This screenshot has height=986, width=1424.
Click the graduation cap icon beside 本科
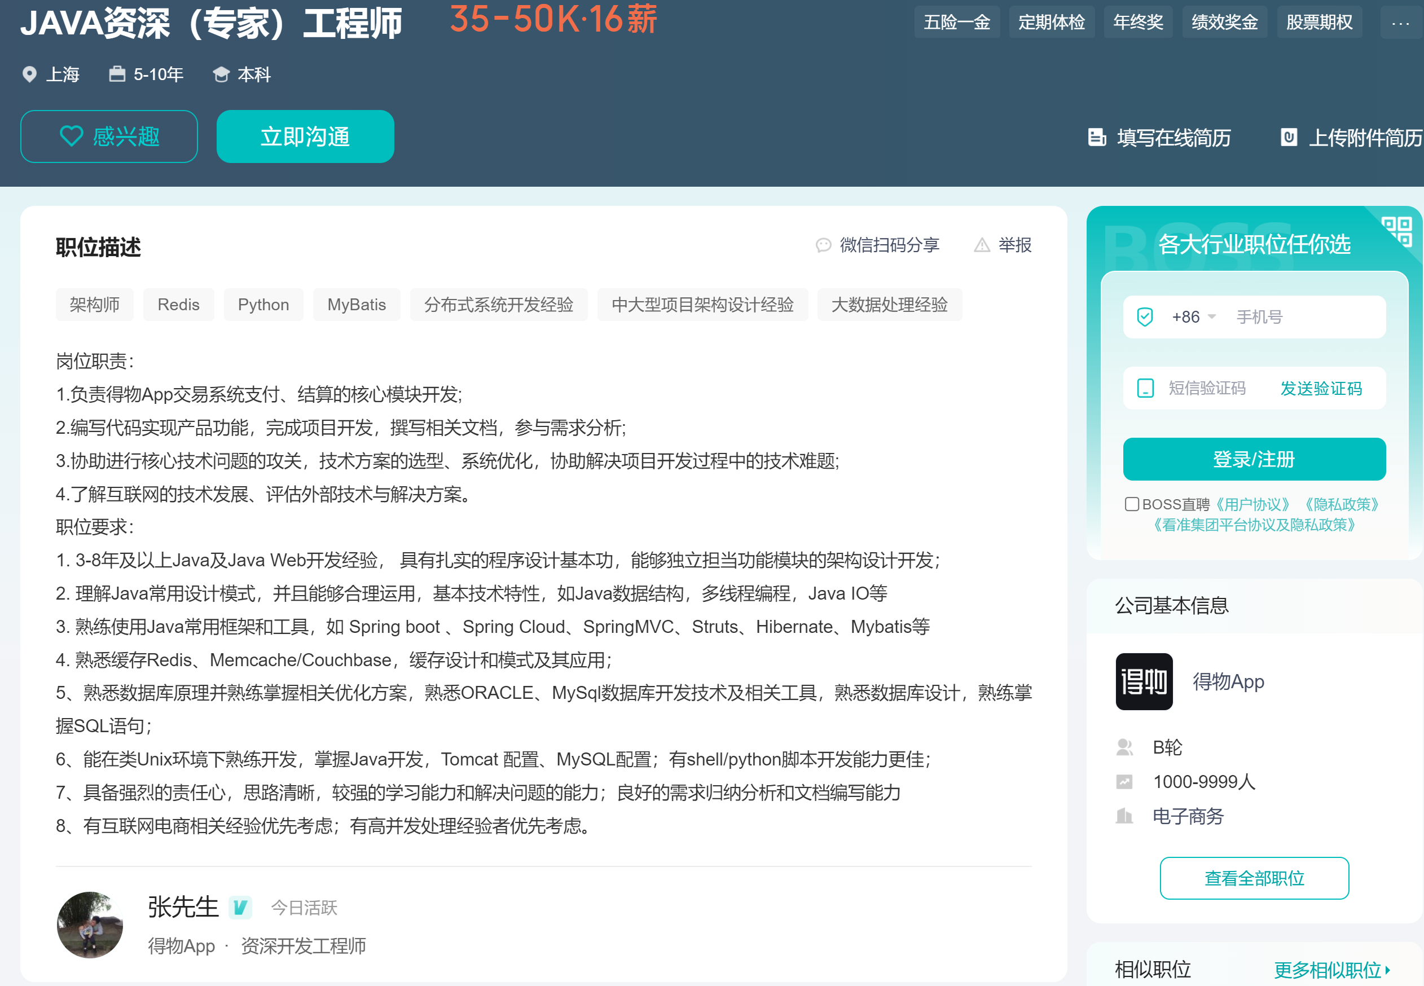point(221,75)
